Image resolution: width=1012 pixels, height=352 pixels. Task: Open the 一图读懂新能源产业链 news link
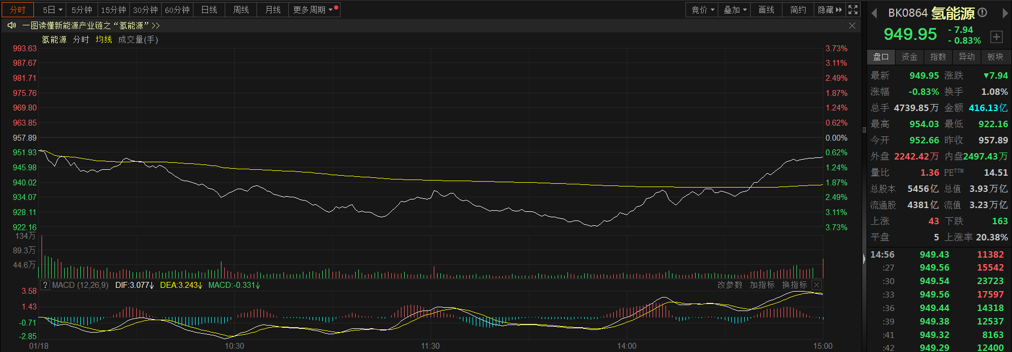[x=91, y=26]
